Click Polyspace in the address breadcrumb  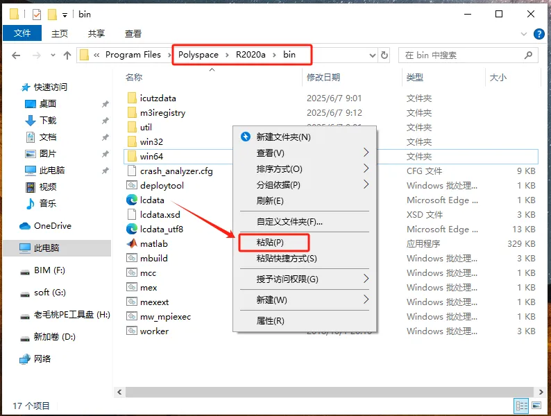tap(198, 55)
